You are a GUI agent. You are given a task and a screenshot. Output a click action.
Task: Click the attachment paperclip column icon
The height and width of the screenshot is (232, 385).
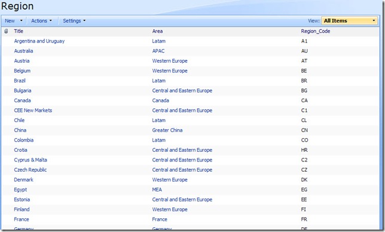coord(6,31)
